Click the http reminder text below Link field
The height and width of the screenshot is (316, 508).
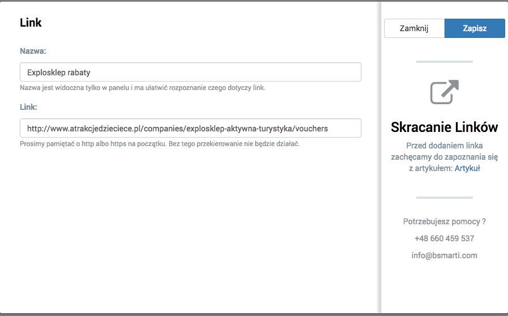[160, 144]
